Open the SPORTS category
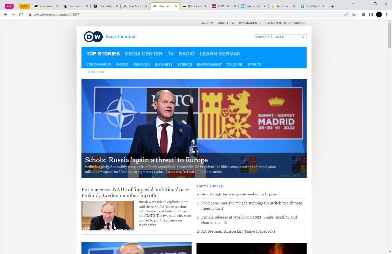This screenshot has width=392, height=254. click(254, 64)
